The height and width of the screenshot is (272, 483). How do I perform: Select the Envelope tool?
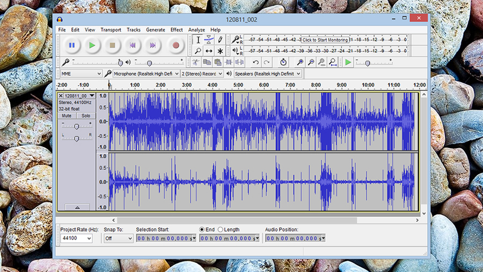(x=209, y=40)
